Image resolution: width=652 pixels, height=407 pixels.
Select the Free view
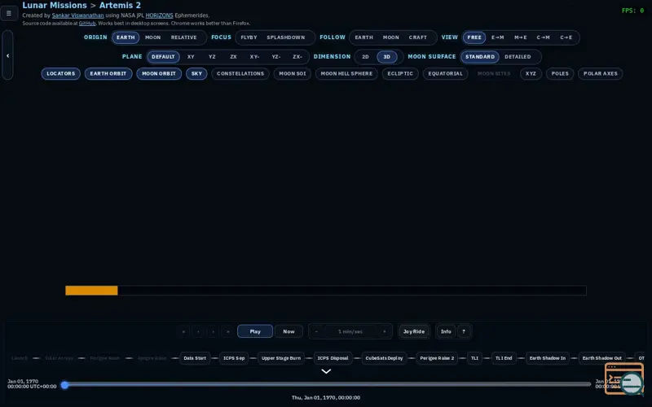tap(474, 37)
